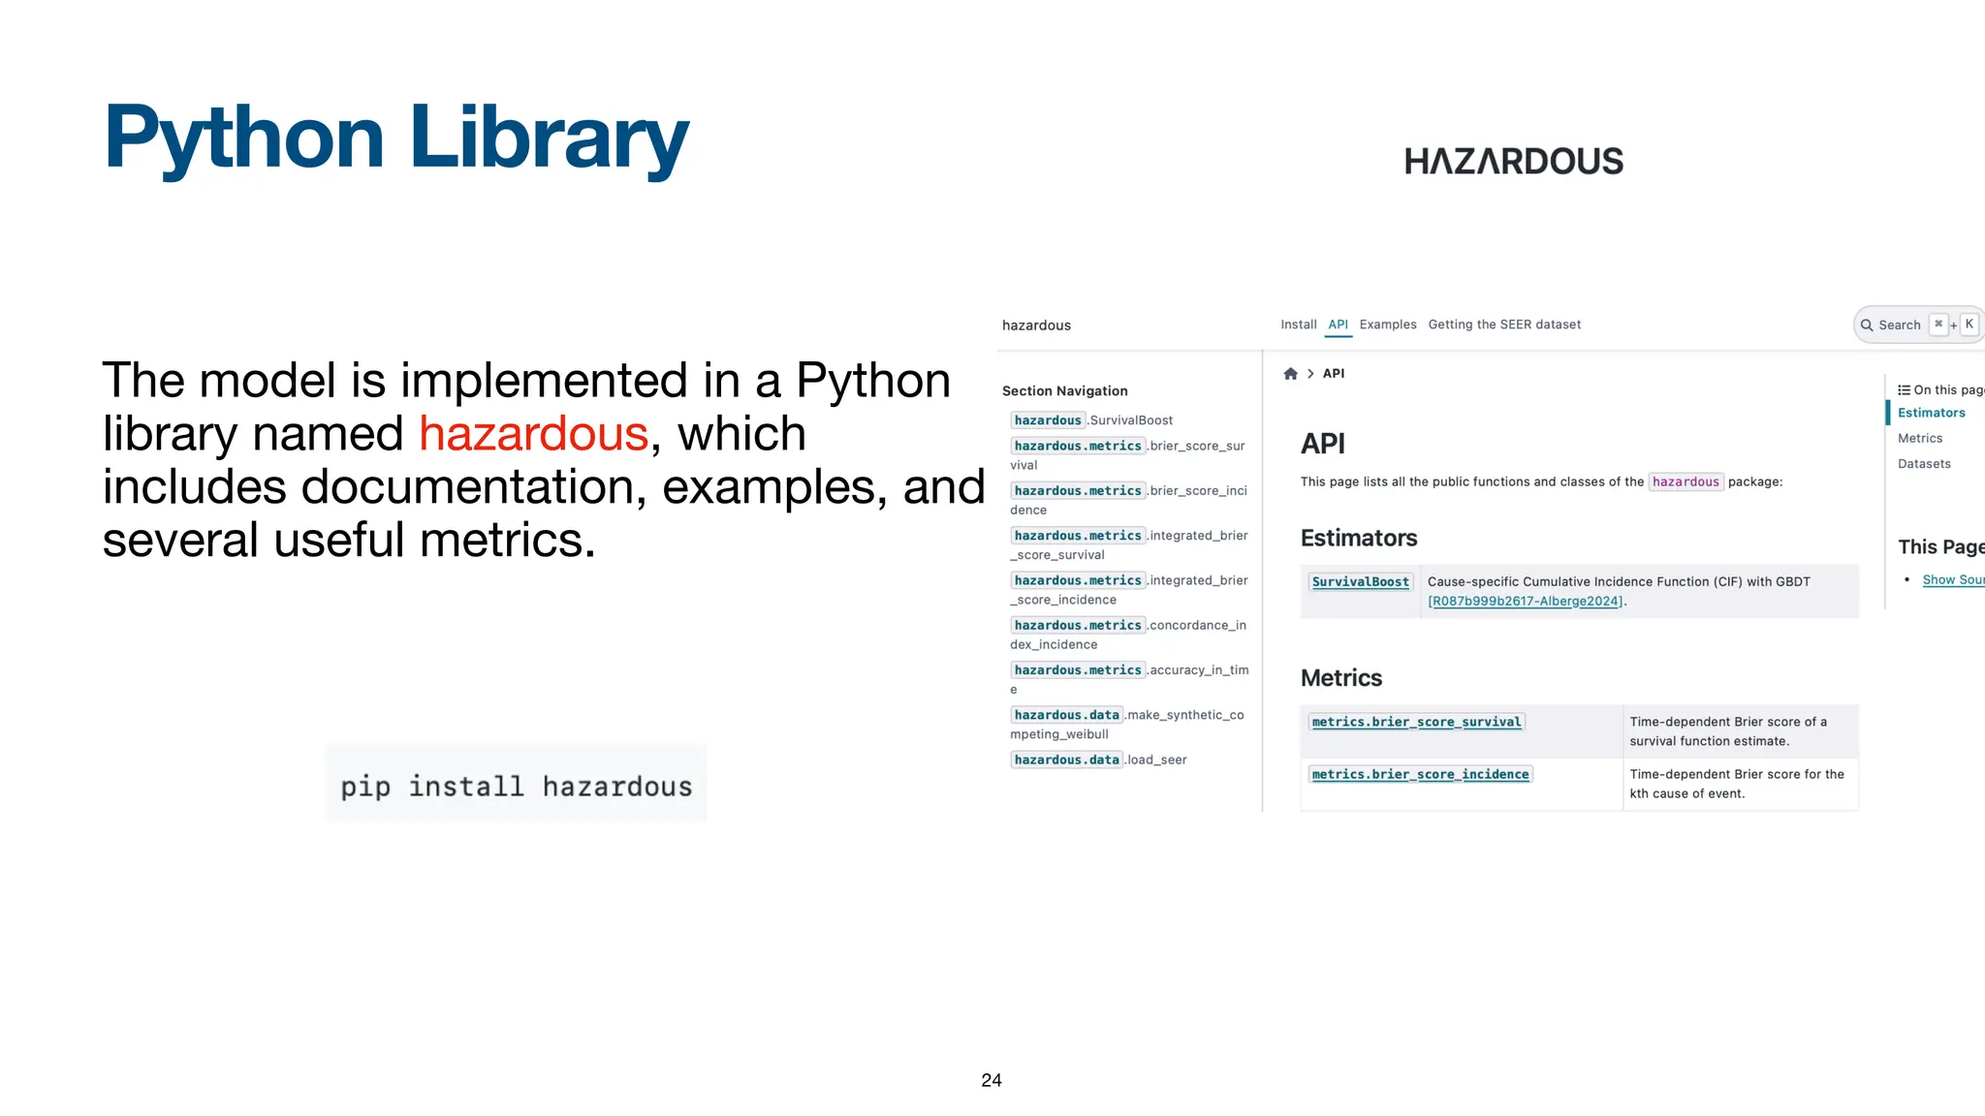Click the hazardous site title

coord(1036,325)
